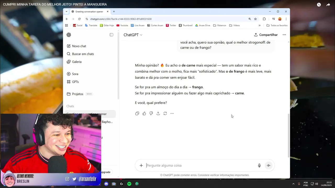Open the Chrome profile avatar
Image resolution: width=335 pixels, height=188 pixels.
click(x=280, y=19)
